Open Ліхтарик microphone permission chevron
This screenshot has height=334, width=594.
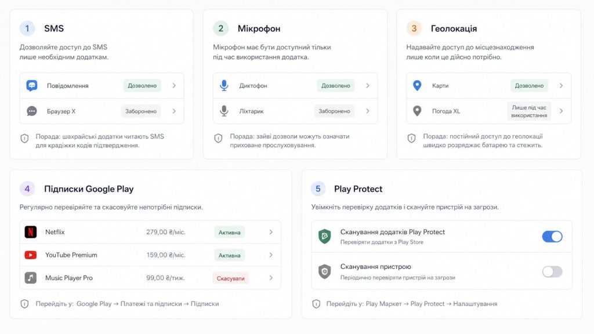[x=368, y=111]
